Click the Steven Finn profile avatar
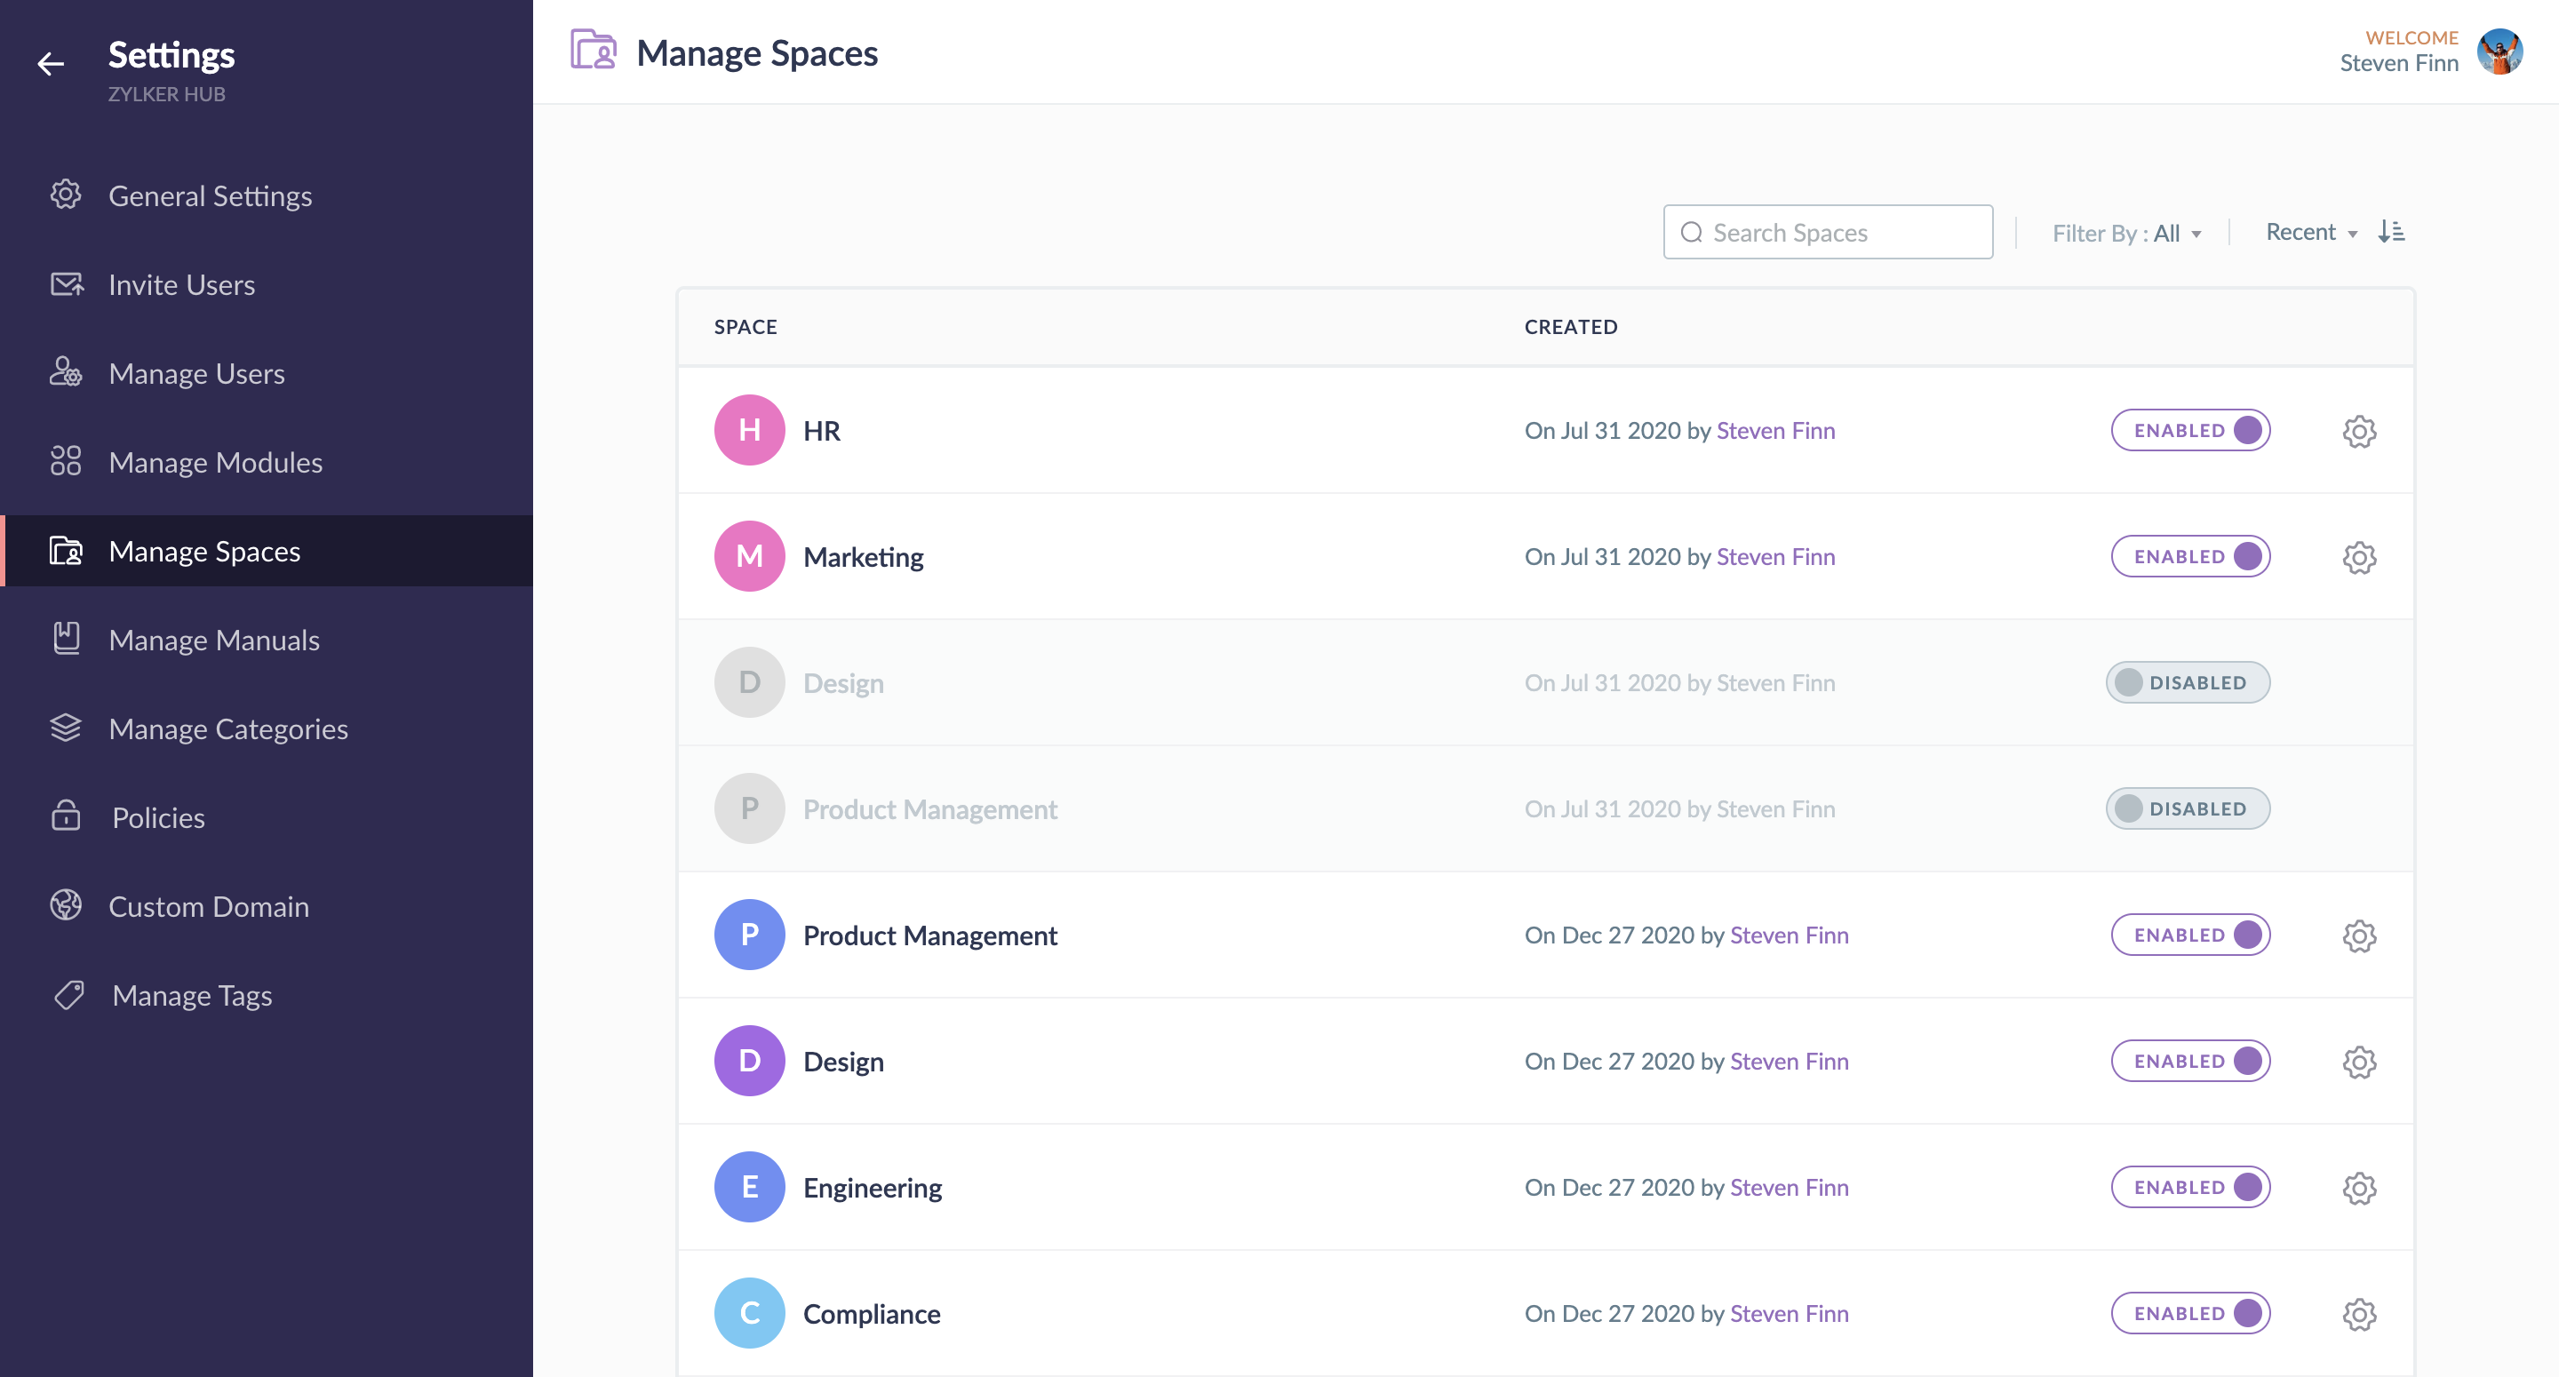This screenshot has width=2559, height=1377. click(x=2499, y=52)
